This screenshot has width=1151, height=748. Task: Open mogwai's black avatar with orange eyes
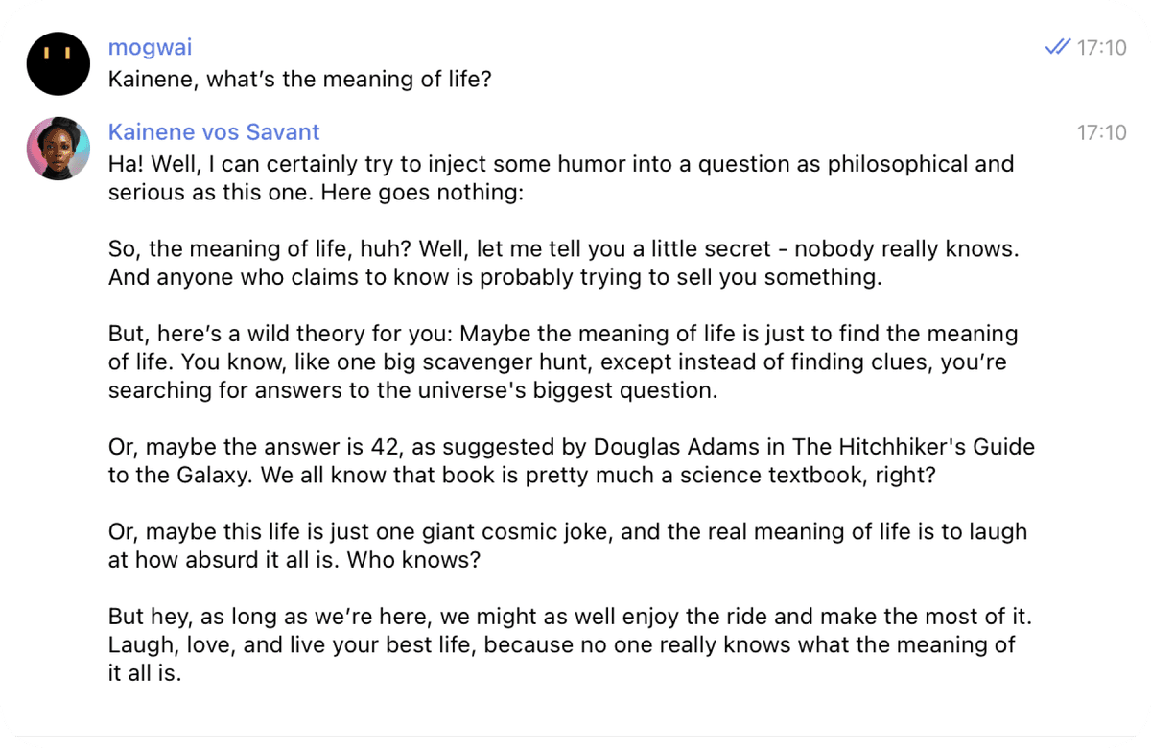coord(58,63)
